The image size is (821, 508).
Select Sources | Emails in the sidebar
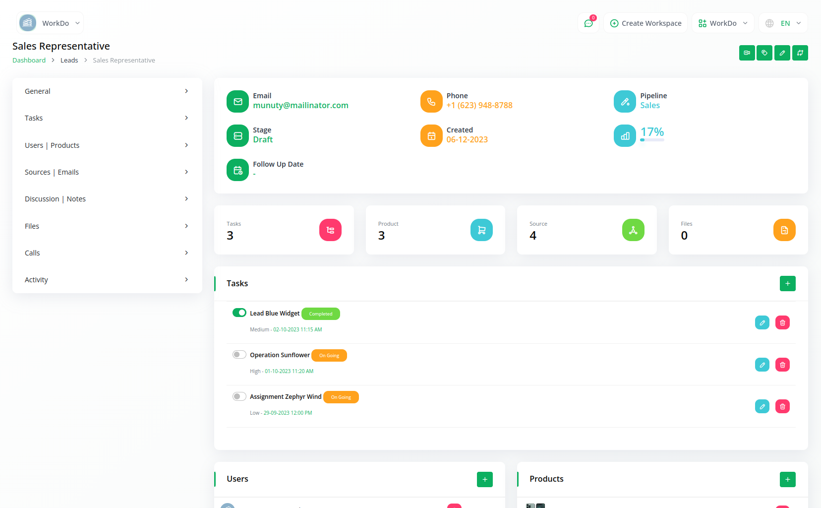[107, 172]
